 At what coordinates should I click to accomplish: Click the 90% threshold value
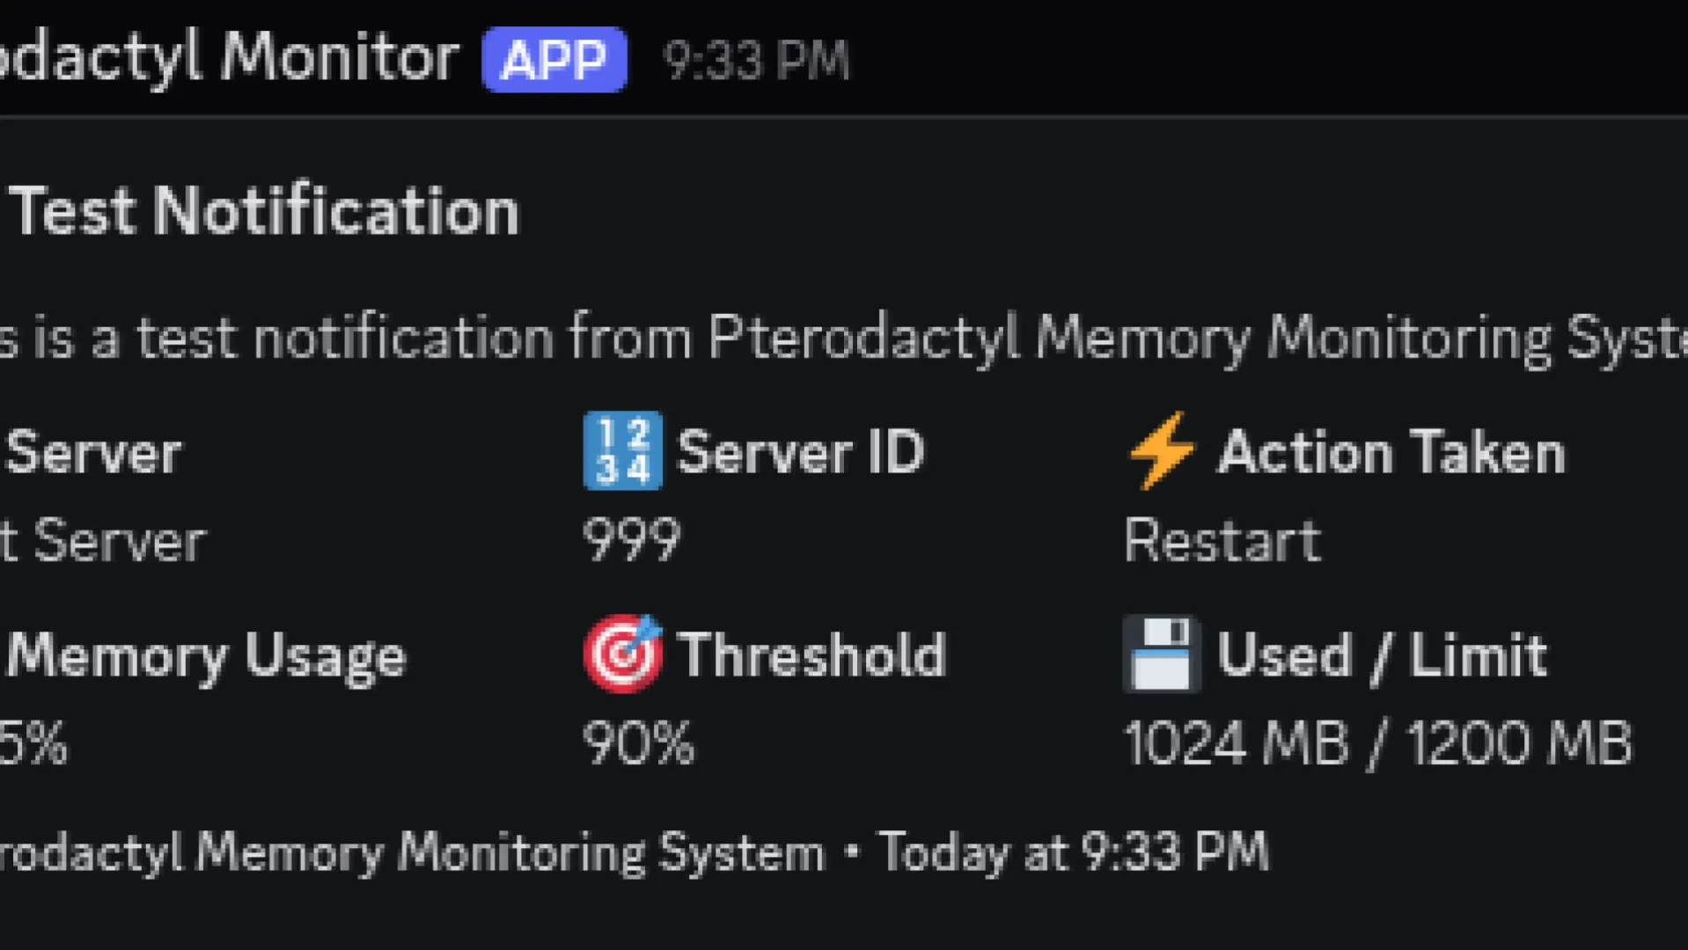[x=638, y=743]
